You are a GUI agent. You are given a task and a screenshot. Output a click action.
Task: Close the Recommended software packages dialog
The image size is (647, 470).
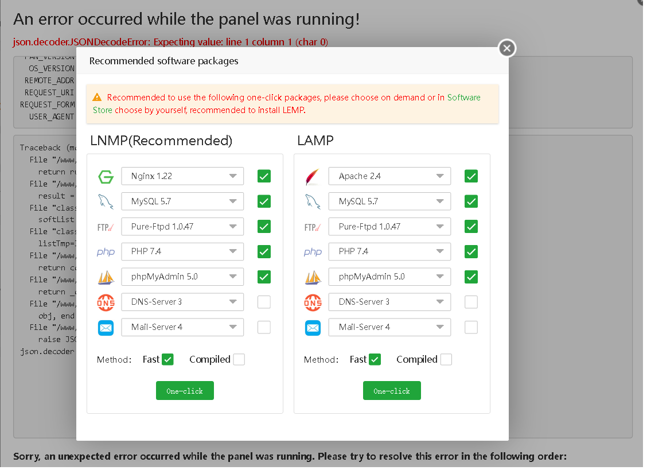coord(506,49)
